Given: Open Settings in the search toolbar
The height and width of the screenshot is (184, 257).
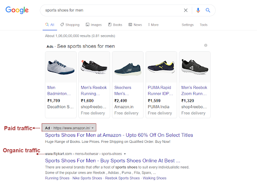Looking at the screenshot, I should point(188,25).
